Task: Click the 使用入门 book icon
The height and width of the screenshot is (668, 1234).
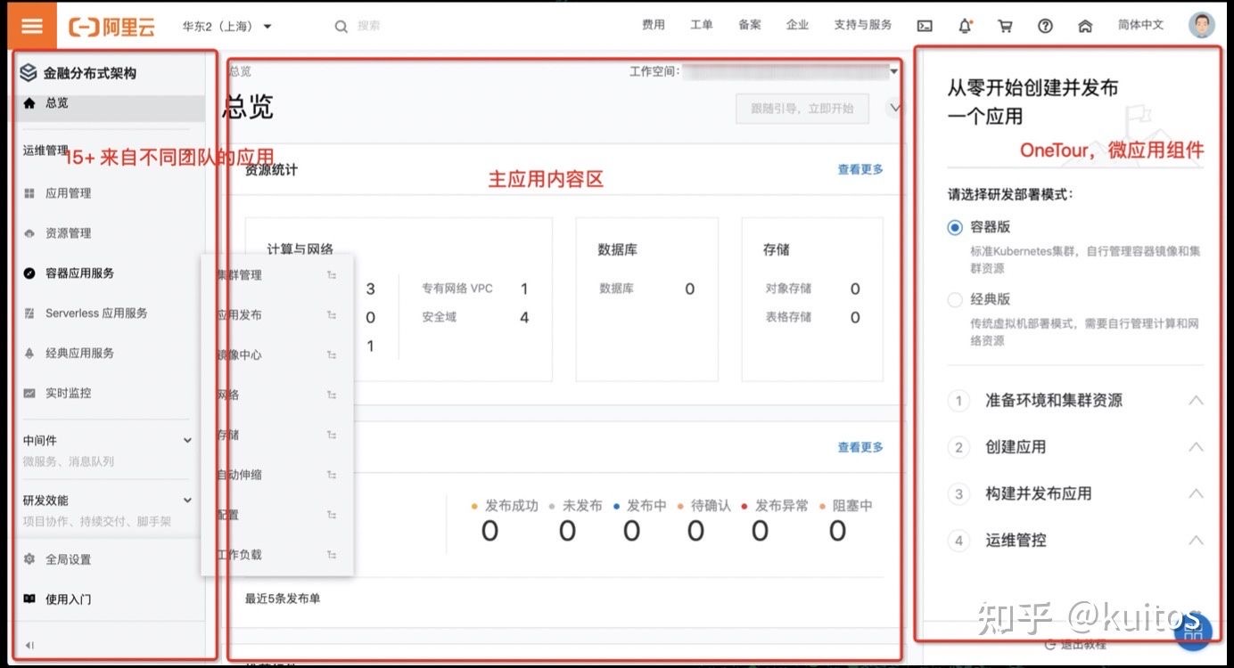Action: click(x=29, y=599)
